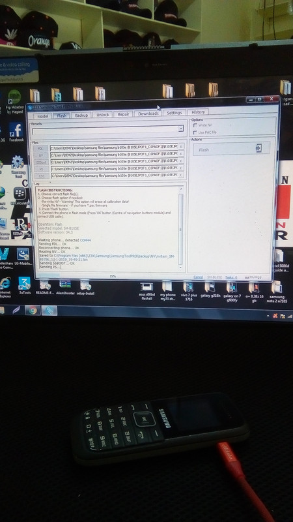The width and height of the screenshot is (293, 522).
Task: Open the 'samsung note 2 n7105' folder
Action: (x=277, y=292)
